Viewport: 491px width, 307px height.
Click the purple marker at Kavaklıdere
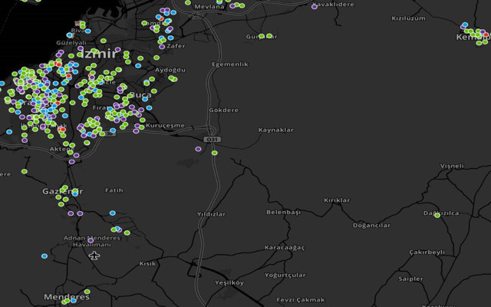tap(315, 7)
